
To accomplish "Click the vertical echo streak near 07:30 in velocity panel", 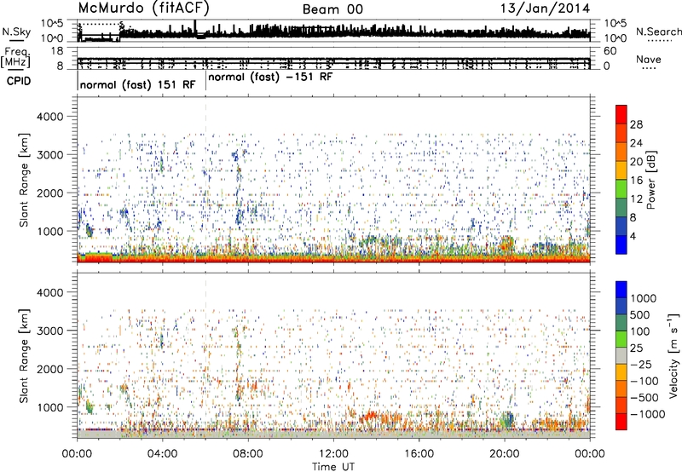I will coord(238,363).
